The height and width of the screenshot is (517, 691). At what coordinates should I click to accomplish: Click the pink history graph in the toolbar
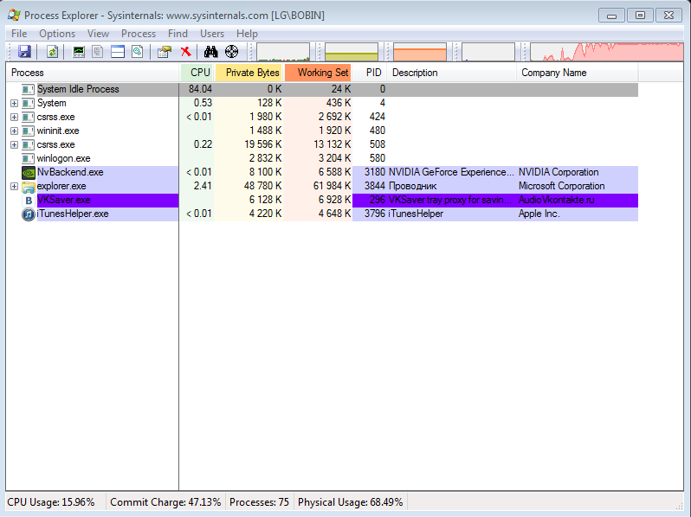coord(607,52)
